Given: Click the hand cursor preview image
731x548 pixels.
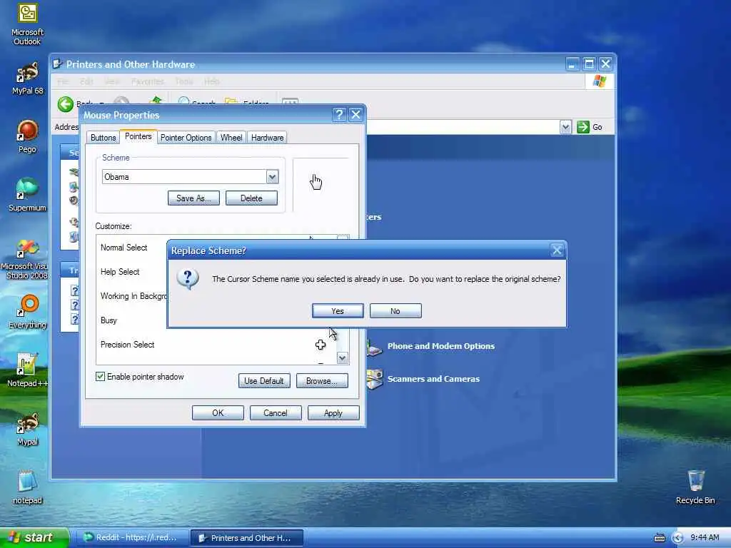Looking at the screenshot, I should click(316, 182).
